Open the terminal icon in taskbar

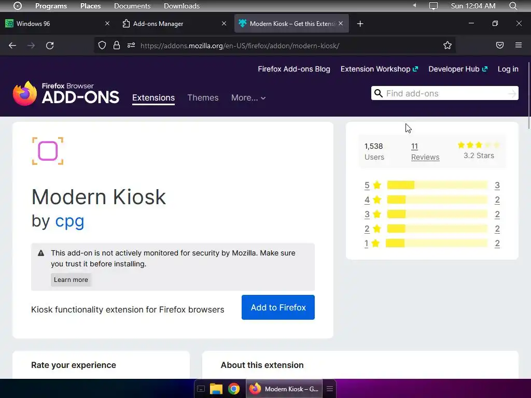pos(201,389)
